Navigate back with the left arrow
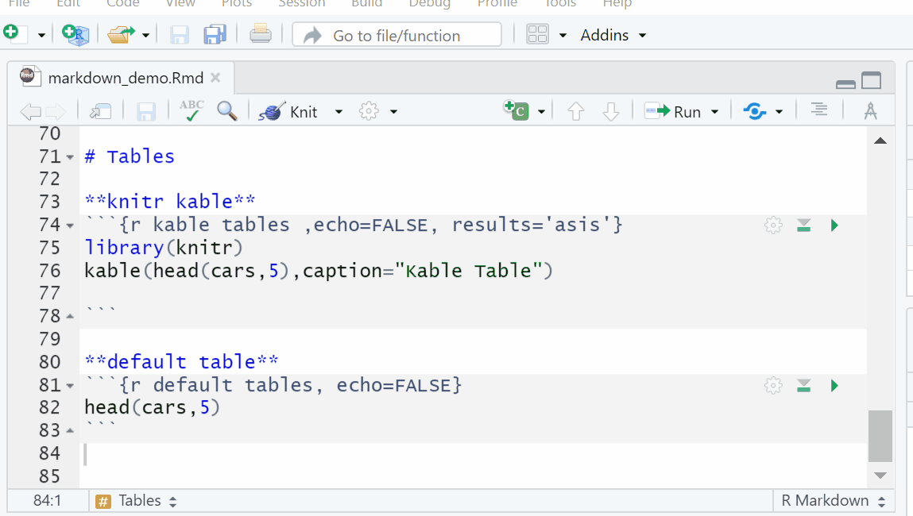Screen dimensions: 913x516 point(30,111)
